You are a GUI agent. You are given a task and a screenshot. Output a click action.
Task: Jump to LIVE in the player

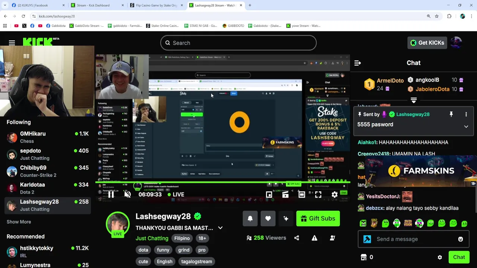pyautogui.click(x=176, y=194)
